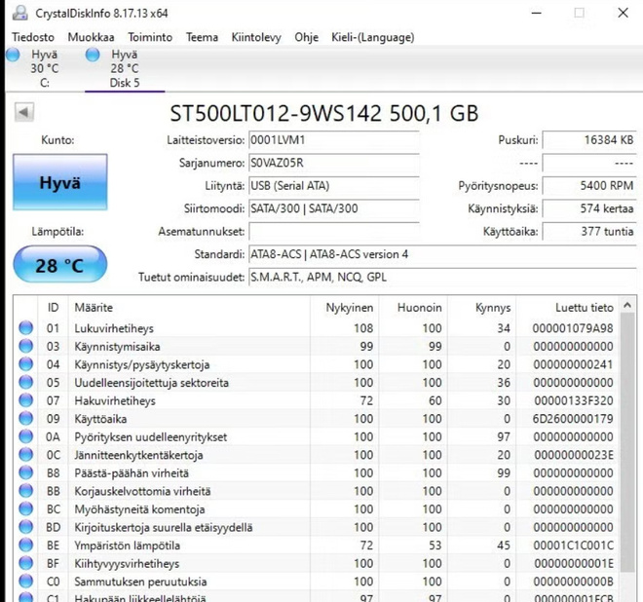The width and height of the screenshot is (643, 602).
Task: Click the scrollbar up arrow
Action: coord(627,305)
